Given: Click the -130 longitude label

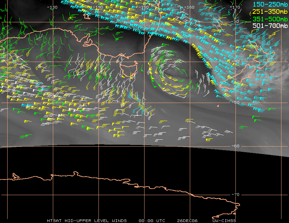Looking at the screenshot, I should click(x=52, y=7).
